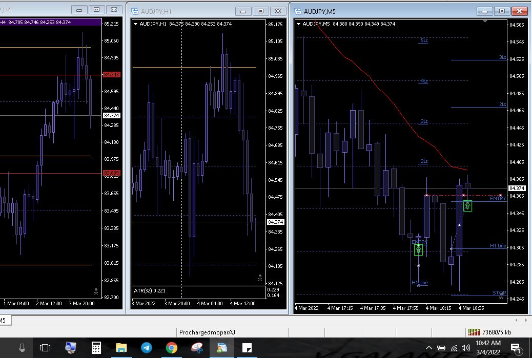The height and width of the screenshot is (358, 532).
Task: Open the clock showing 10:42 AM
Action: click(488, 348)
